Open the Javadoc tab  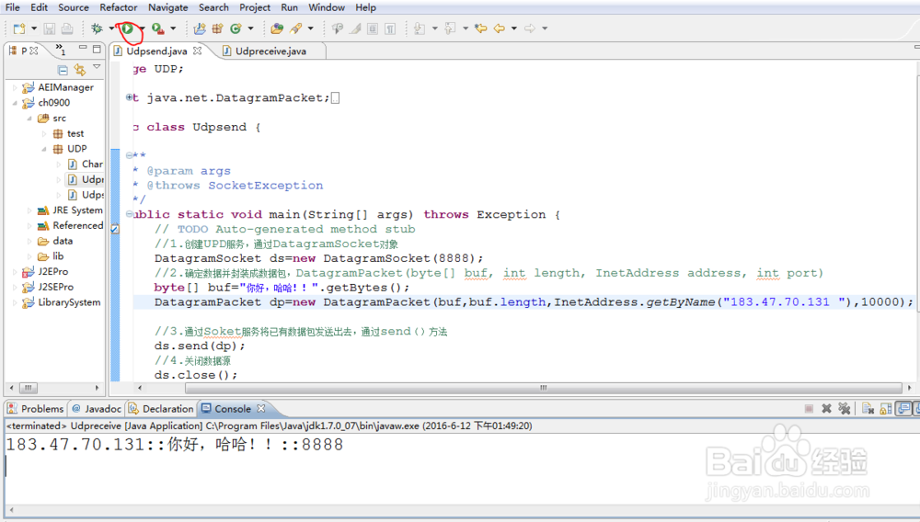97,408
